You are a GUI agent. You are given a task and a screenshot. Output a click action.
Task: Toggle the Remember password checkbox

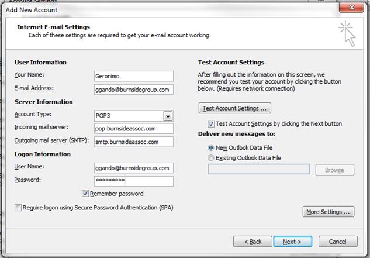pyautogui.click(x=85, y=194)
